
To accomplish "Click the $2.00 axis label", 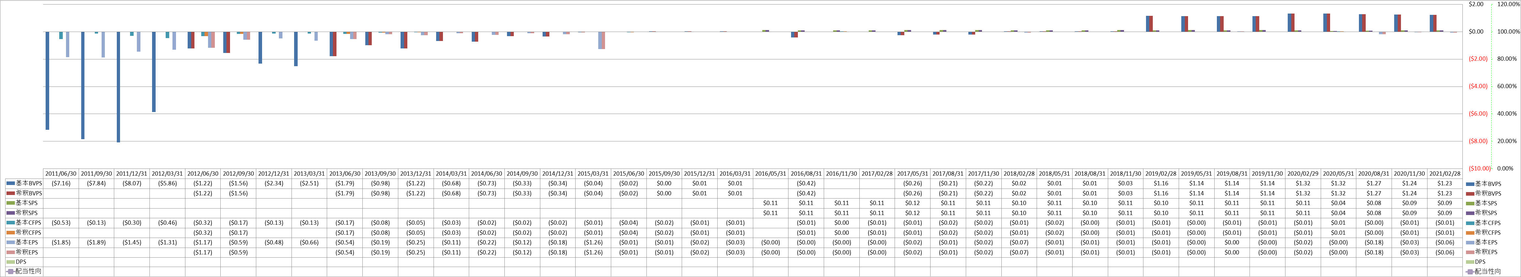I will [1475, 4].
